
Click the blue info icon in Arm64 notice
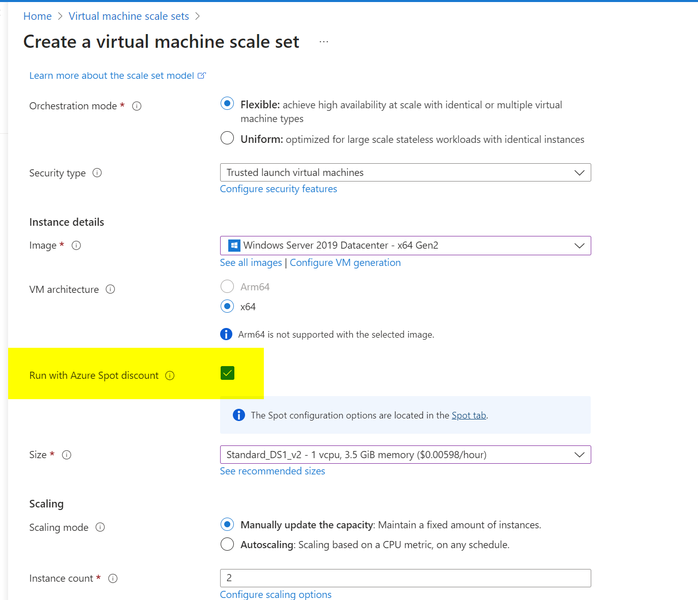(x=226, y=334)
